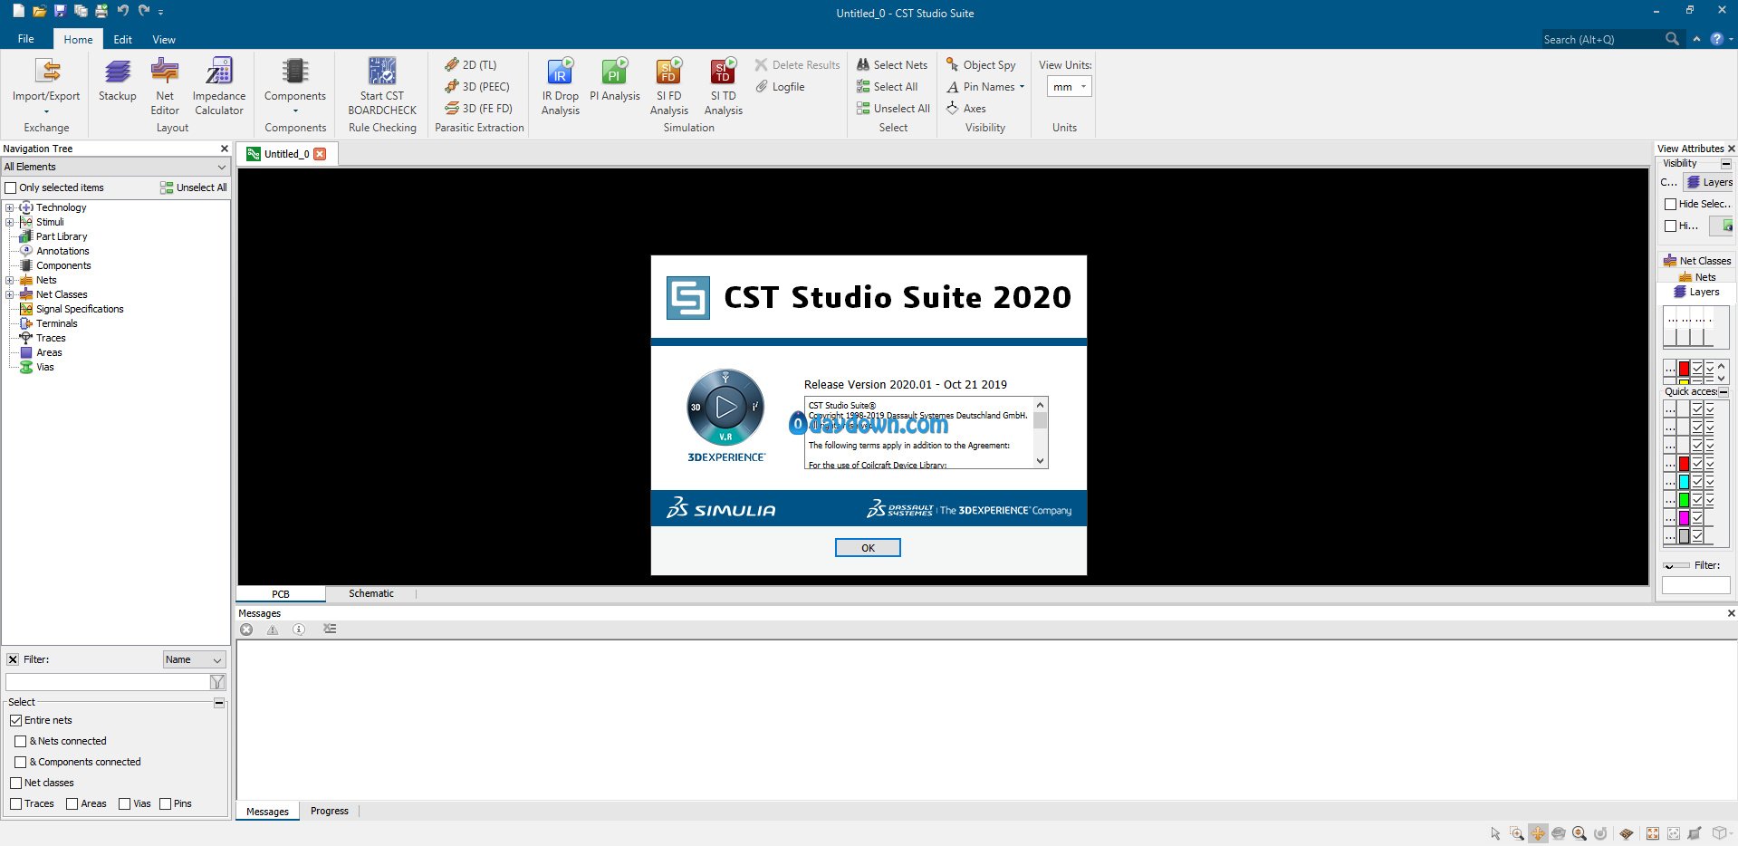Viewport: 1738px width, 846px height.
Task: Select the Nets tab in View Attributes
Action: click(1698, 277)
